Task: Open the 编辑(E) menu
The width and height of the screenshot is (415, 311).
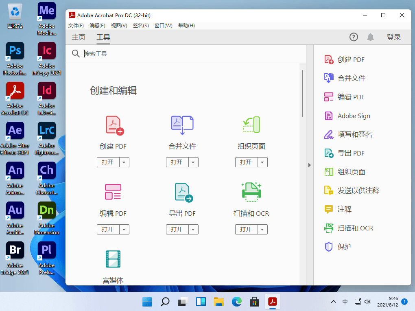Action: coord(97,25)
